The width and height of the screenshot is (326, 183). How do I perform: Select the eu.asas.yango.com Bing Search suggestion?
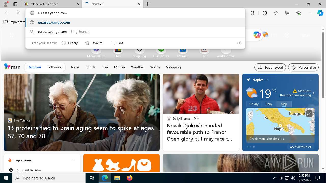(x=135, y=32)
